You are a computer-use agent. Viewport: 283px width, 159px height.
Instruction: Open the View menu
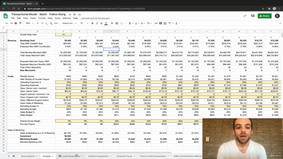coord(26,18)
